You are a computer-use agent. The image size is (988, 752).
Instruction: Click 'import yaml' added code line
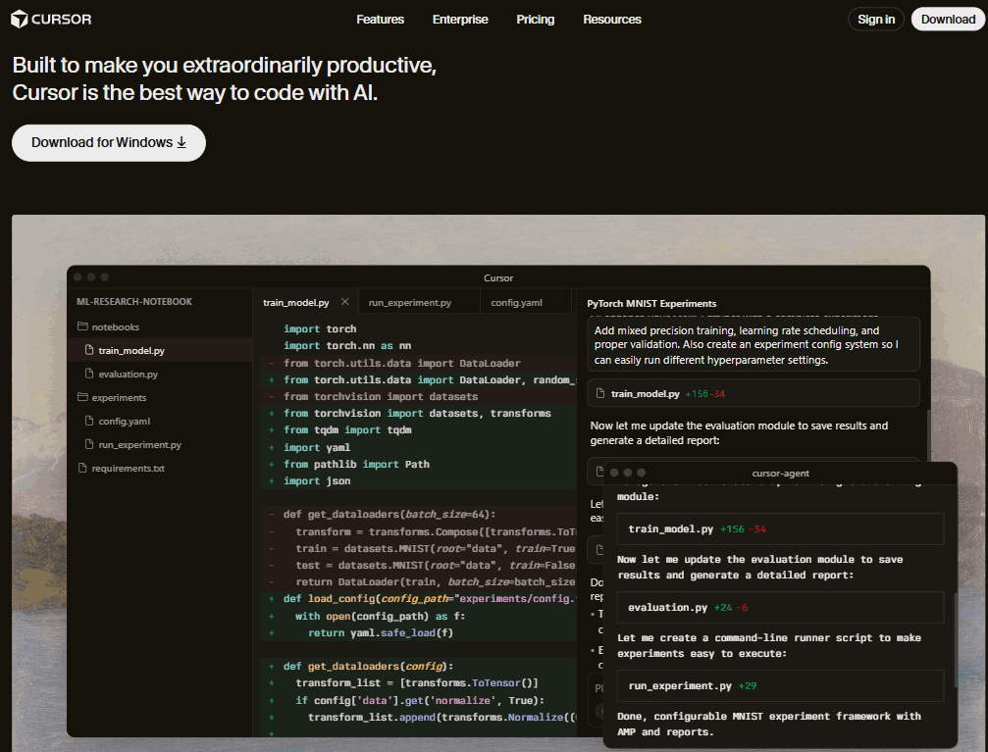coord(316,447)
